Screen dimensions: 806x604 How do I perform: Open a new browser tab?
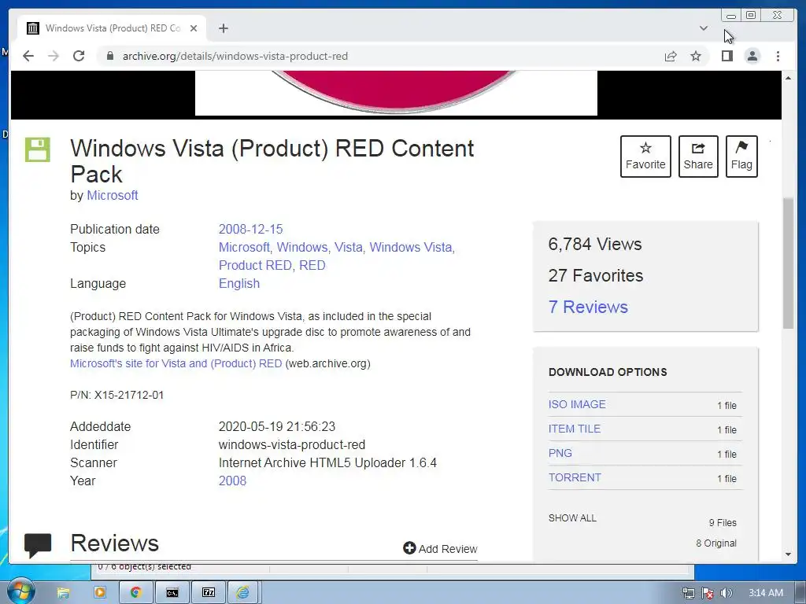click(x=223, y=28)
